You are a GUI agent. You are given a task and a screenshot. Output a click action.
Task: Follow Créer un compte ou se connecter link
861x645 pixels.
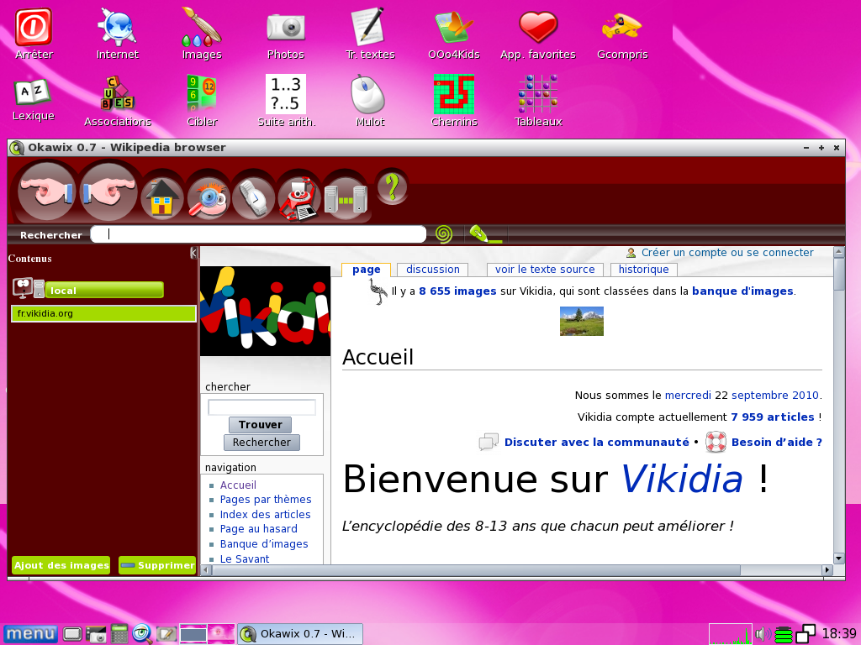[x=727, y=252]
